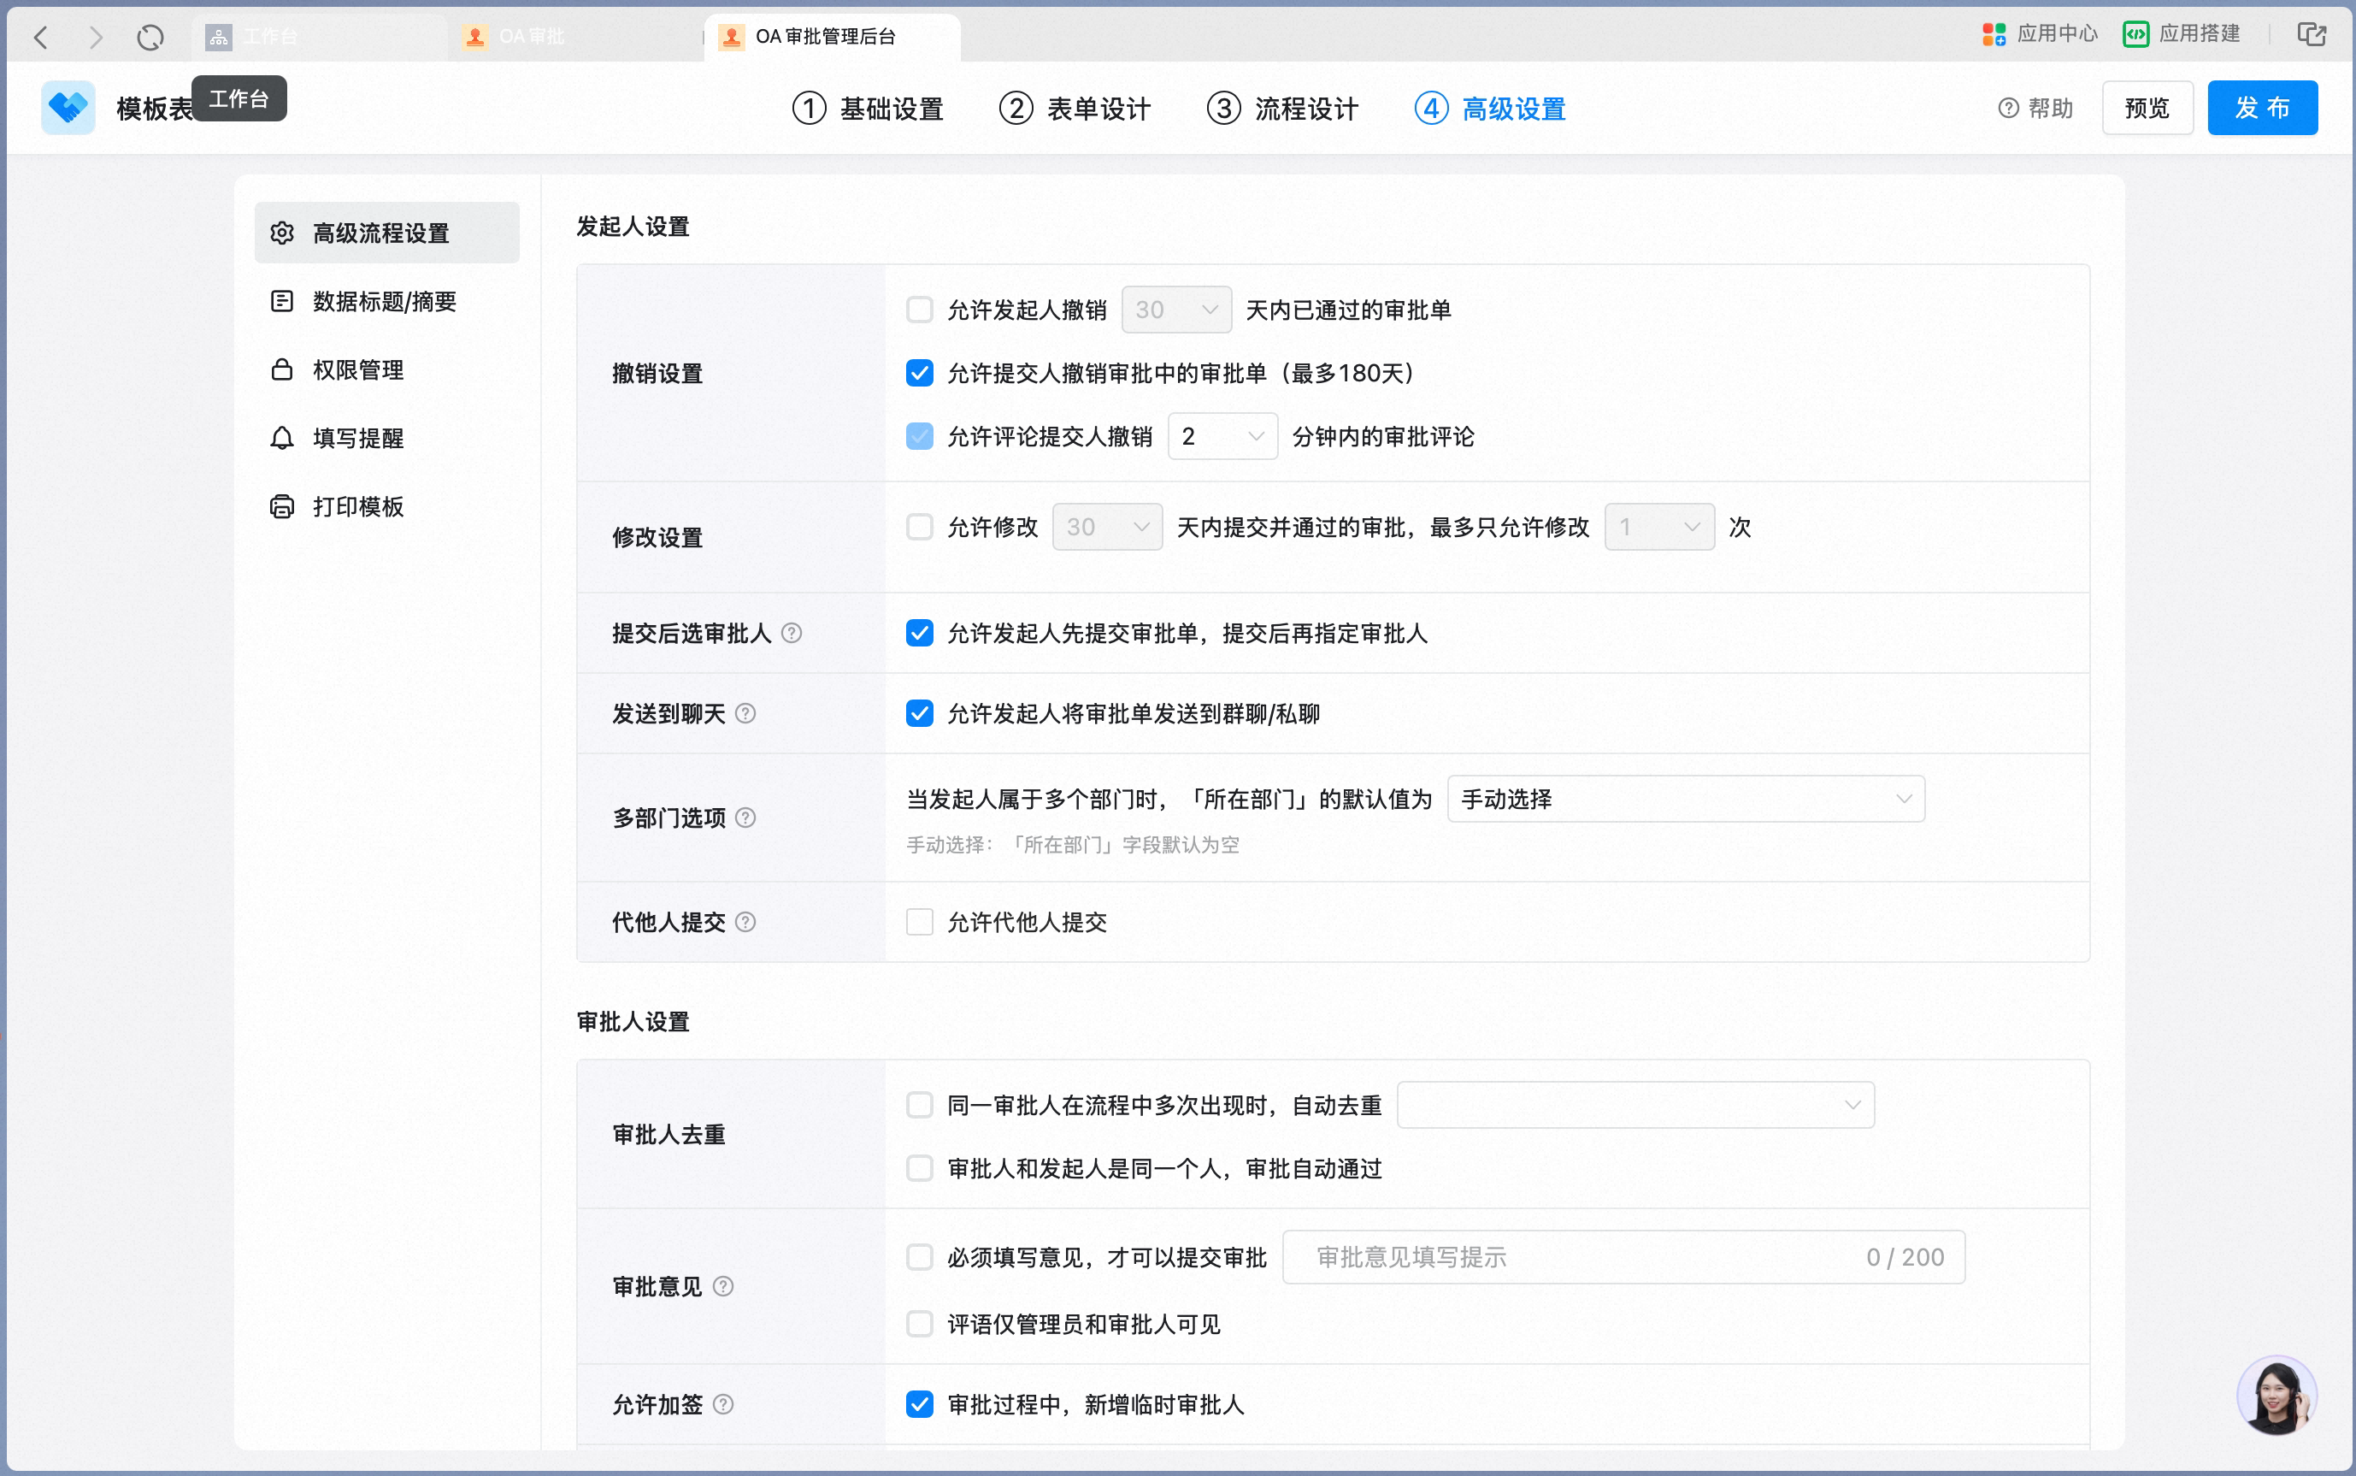Click the 预览 preview button

pyautogui.click(x=2147, y=108)
